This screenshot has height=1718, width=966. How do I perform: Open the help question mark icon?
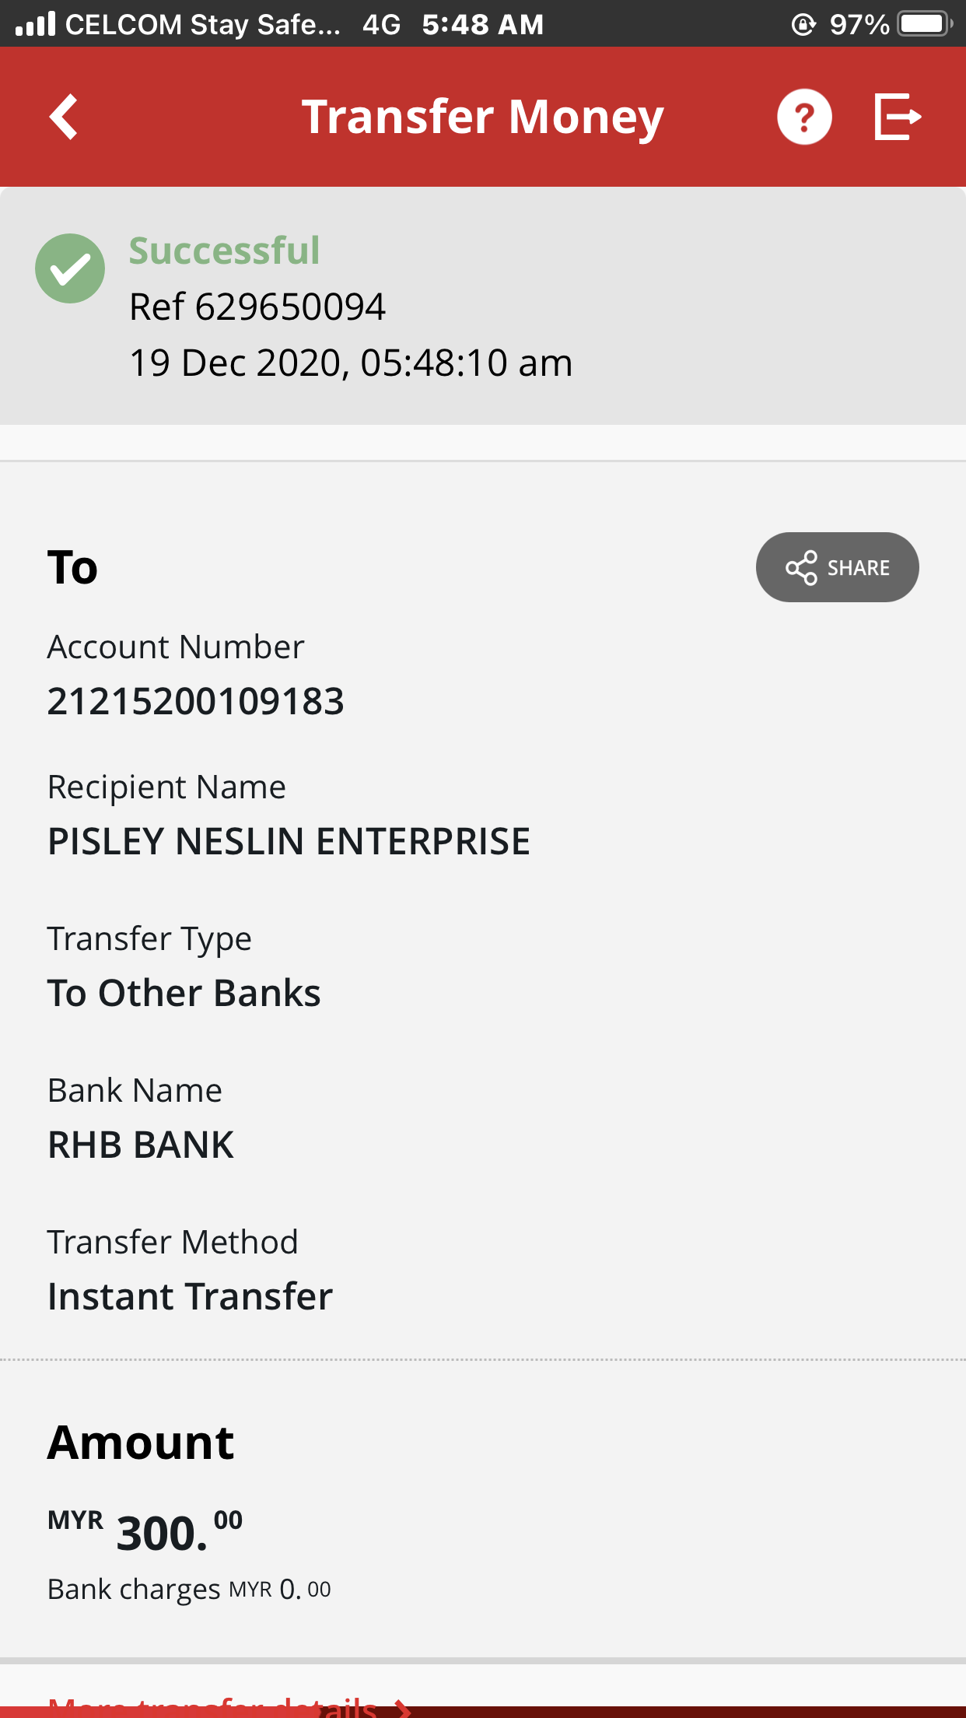coord(804,117)
